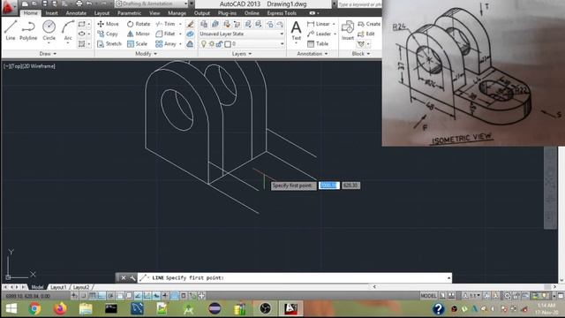565x318 pixels.
Task: Expand the Modify panel
Action: click(146, 53)
